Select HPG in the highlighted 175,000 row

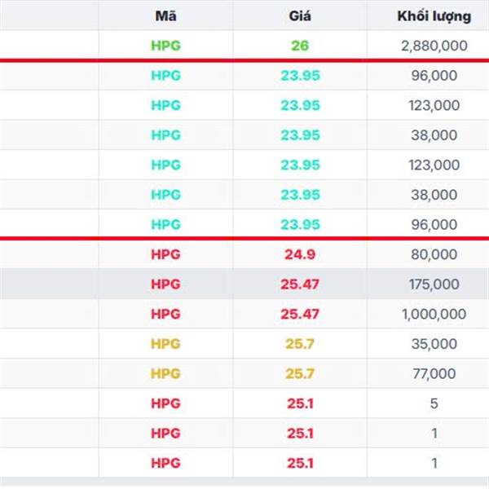tap(165, 284)
